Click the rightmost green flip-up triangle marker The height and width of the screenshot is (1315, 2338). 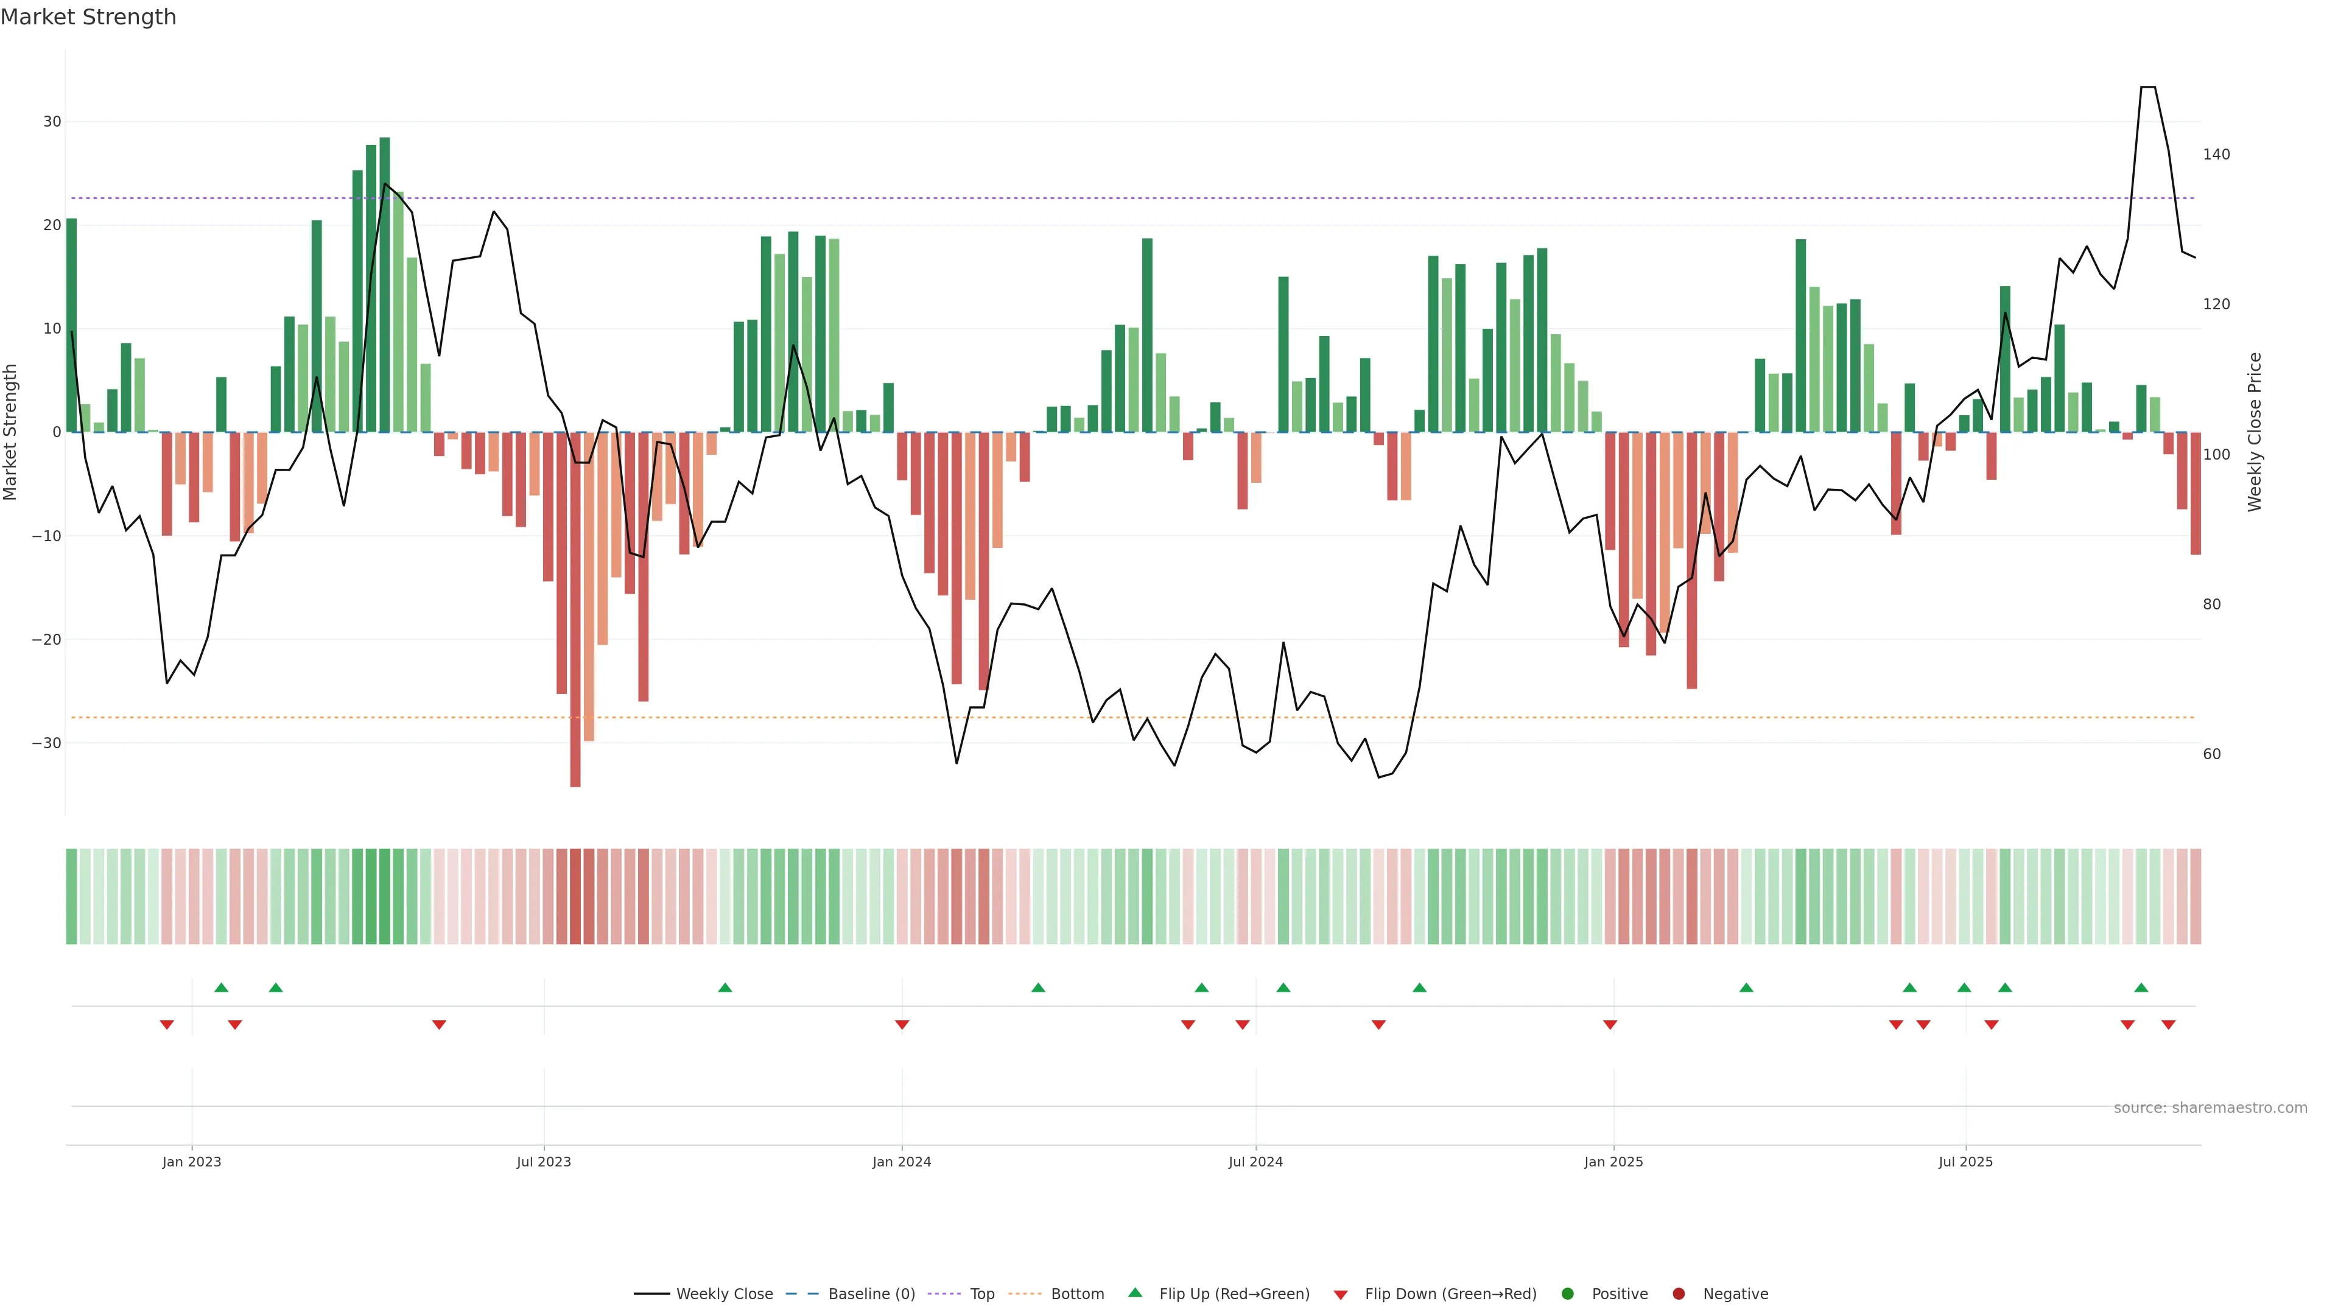tap(2141, 987)
